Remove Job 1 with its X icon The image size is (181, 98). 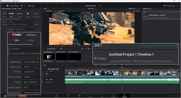179,12
